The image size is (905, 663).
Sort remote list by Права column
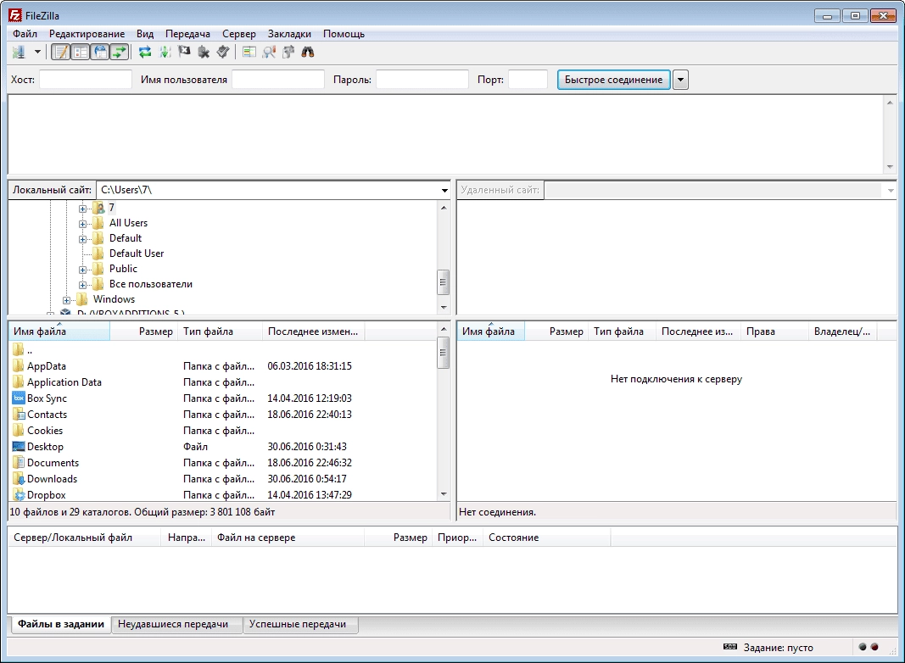[774, 331]
